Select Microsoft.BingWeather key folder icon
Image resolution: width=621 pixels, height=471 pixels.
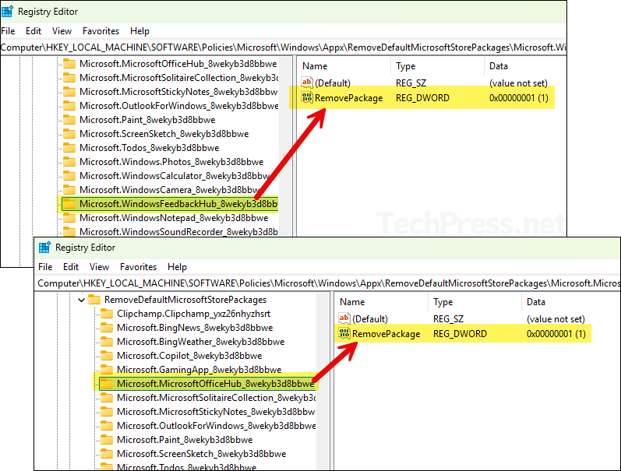click(x=107, y=342)
